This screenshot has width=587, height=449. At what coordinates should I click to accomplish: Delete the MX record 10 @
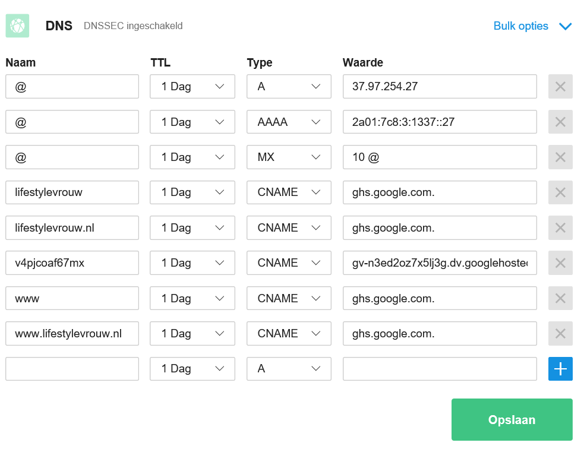coord(560,157)
